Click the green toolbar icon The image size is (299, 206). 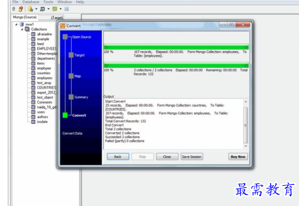[55, 9]
